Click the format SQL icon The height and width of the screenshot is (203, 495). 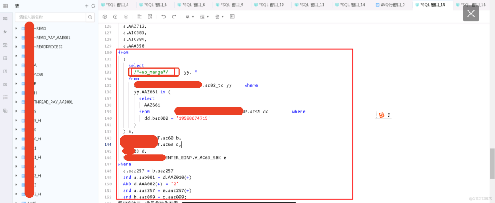140,16
